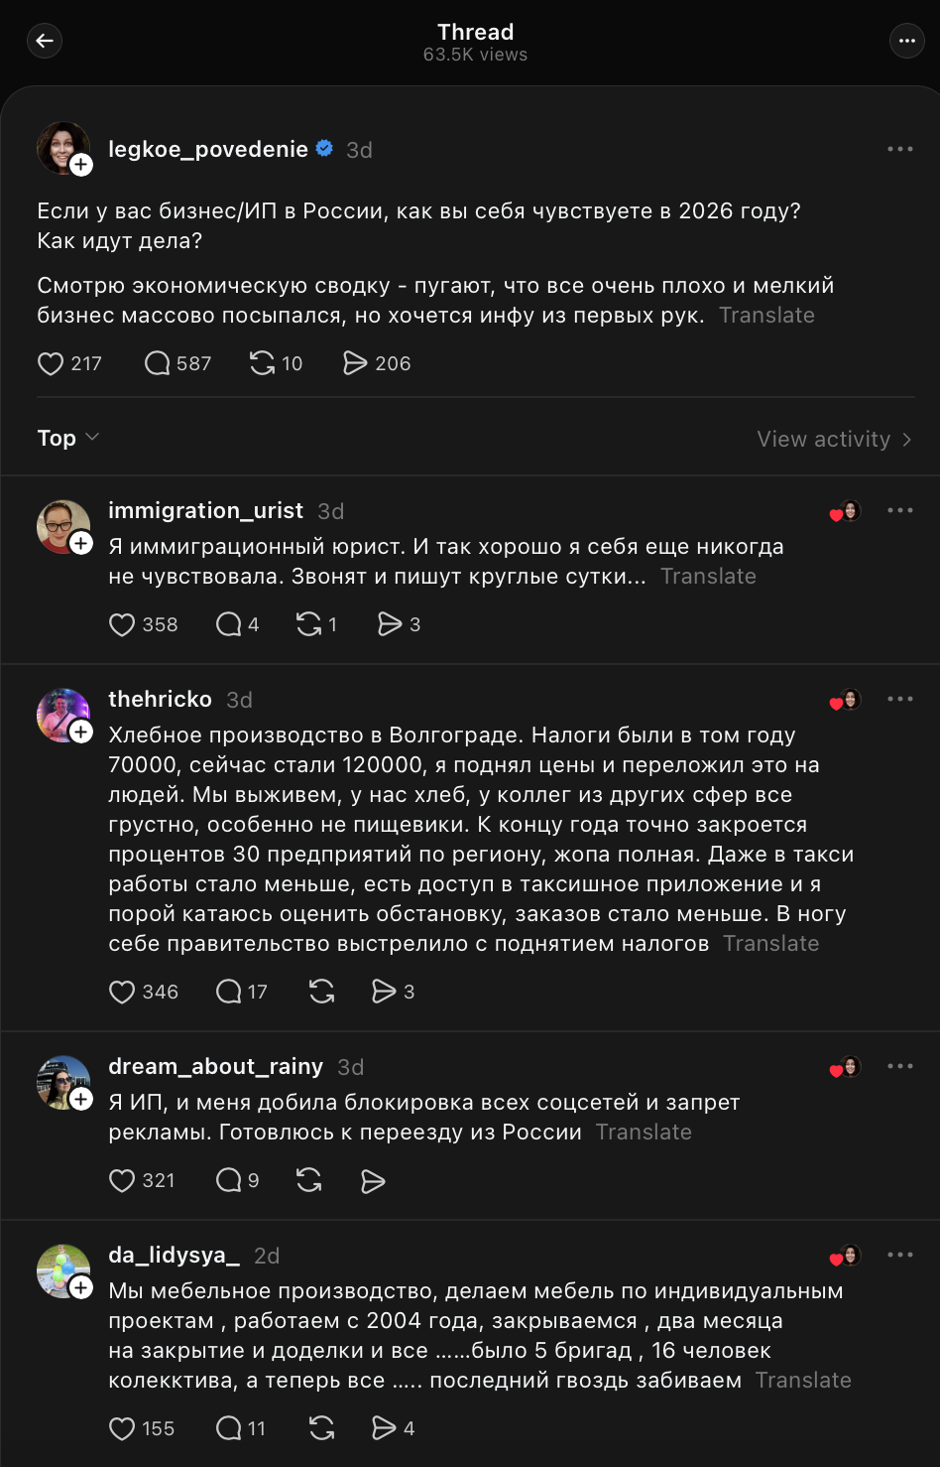Open more options for da_lidysya_ comment
The image size is (940, 1467).
(900, 1255)
